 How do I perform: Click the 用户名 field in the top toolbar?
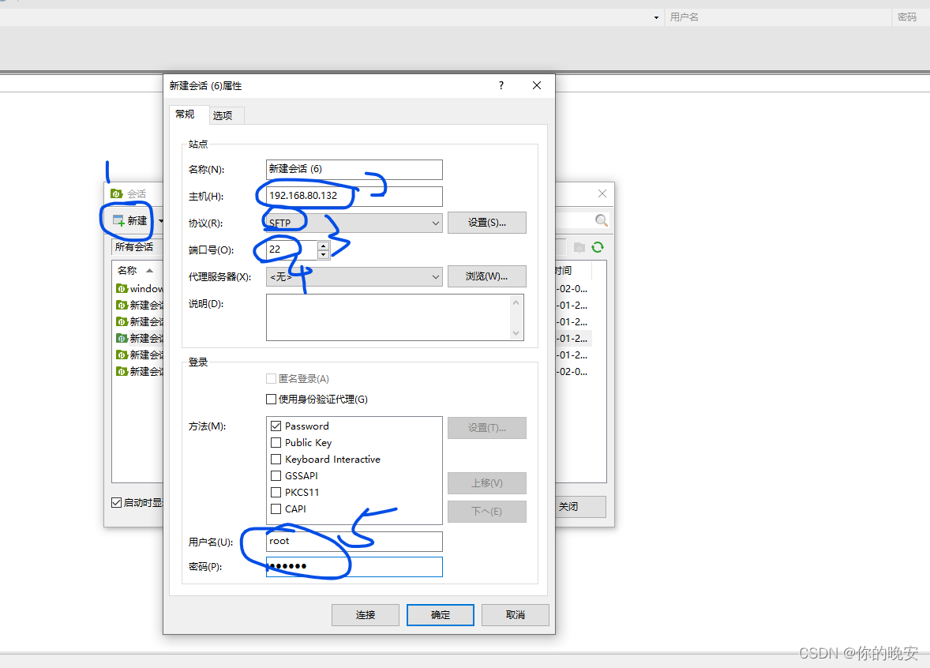pyautogui.click(x=778, y=17)
